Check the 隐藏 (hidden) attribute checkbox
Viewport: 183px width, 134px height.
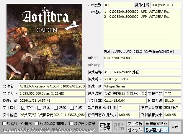click(x=56, y=108)
